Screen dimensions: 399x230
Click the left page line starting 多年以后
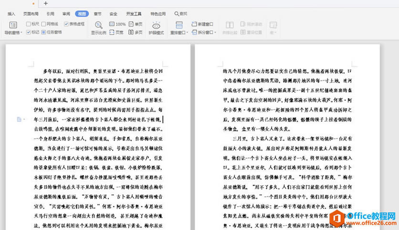(103, 71)
